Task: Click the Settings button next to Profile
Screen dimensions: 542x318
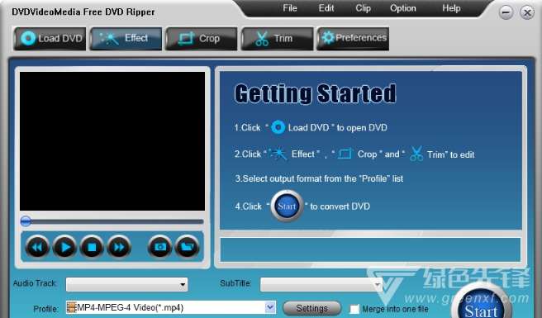Action: 311,308
